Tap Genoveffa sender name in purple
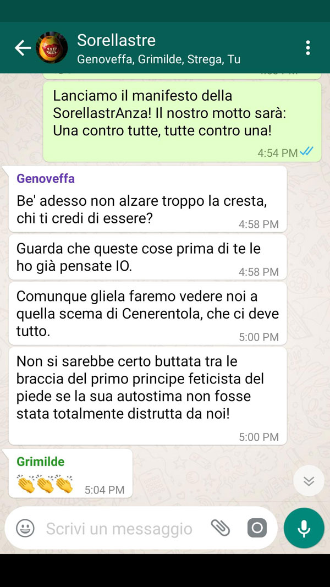This screenshot has height=587, width=330. (46, 179)
